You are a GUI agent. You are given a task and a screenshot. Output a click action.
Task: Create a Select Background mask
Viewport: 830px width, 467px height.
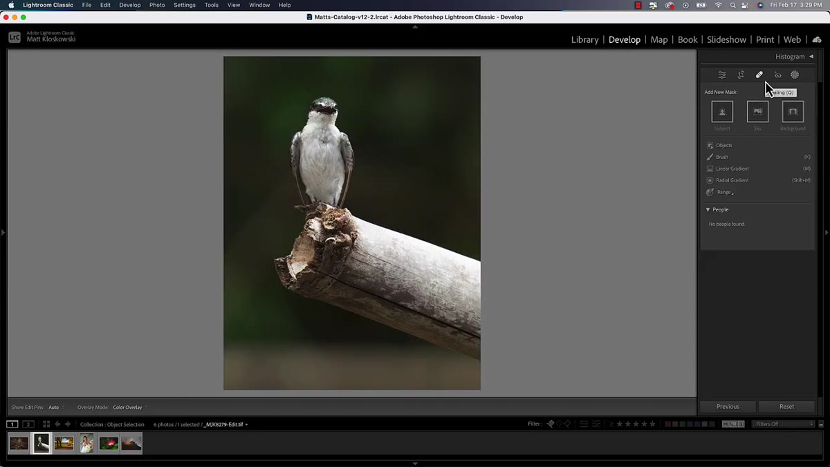click(x=793, y=112)
